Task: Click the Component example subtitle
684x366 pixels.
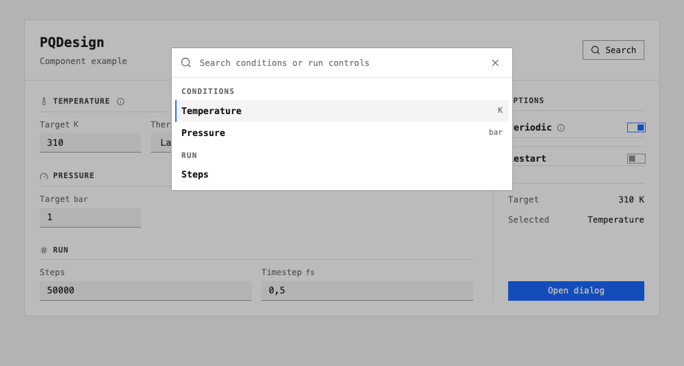Action: point(83,61)
